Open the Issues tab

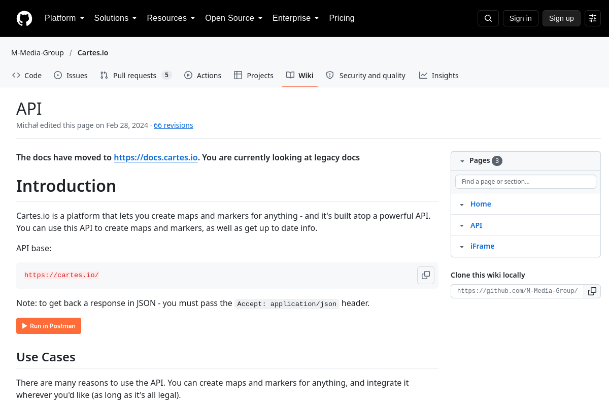71,76
